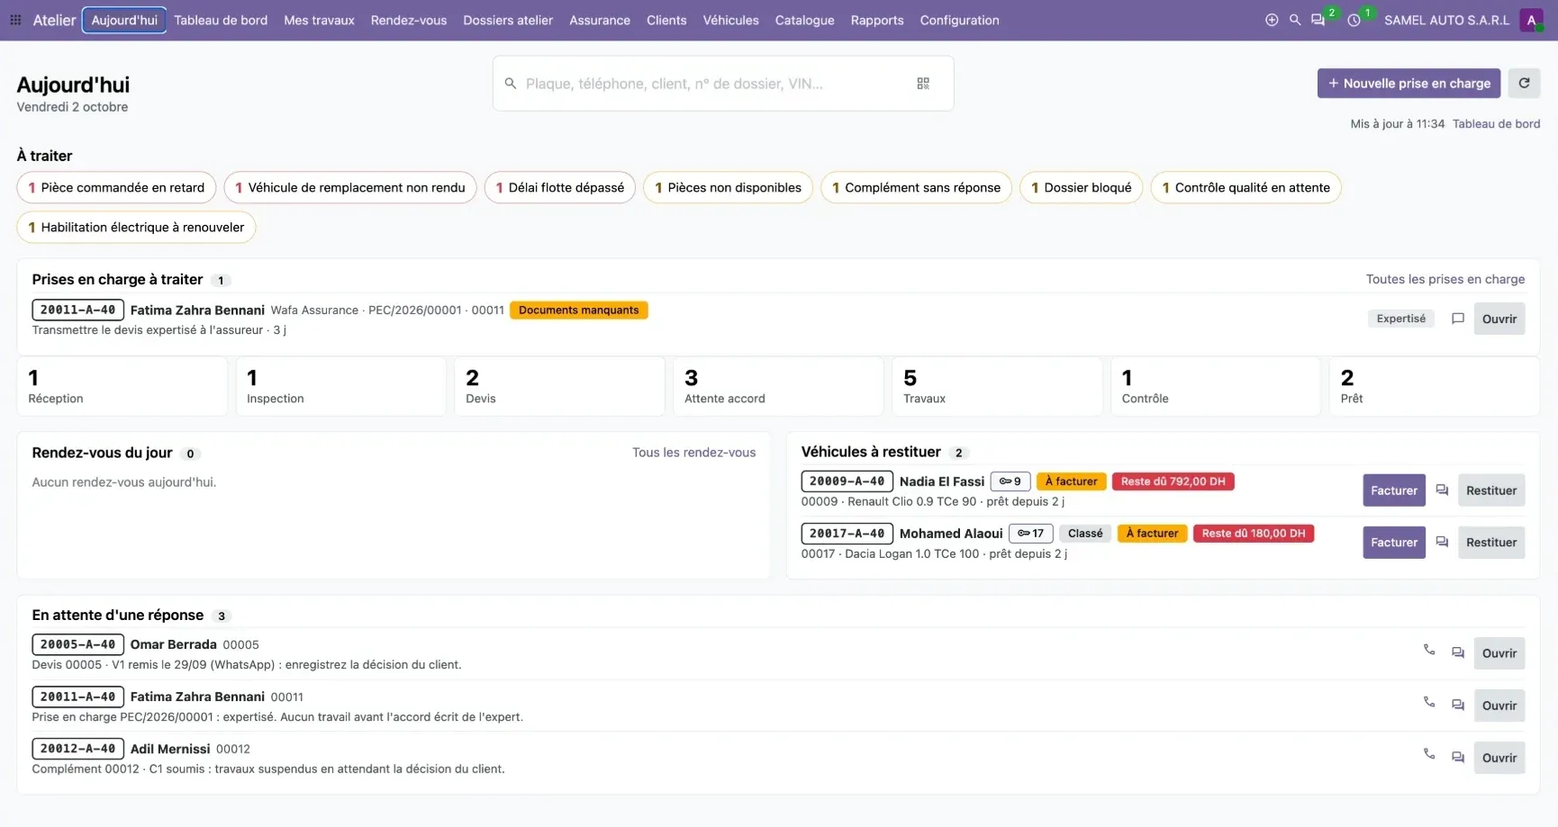Open Tableau de bord link near update time
The width and height of the screenshot is (1558, 827).
[1496, 124]
